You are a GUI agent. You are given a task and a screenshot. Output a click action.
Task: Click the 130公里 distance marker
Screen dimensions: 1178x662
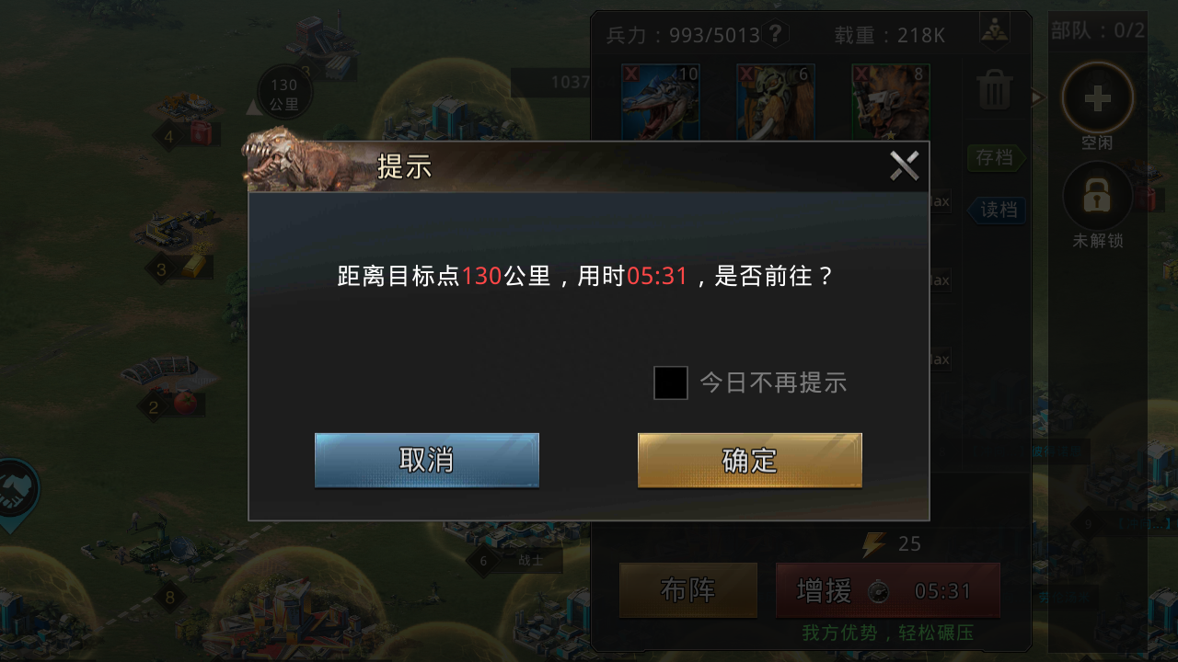[284, 93]
